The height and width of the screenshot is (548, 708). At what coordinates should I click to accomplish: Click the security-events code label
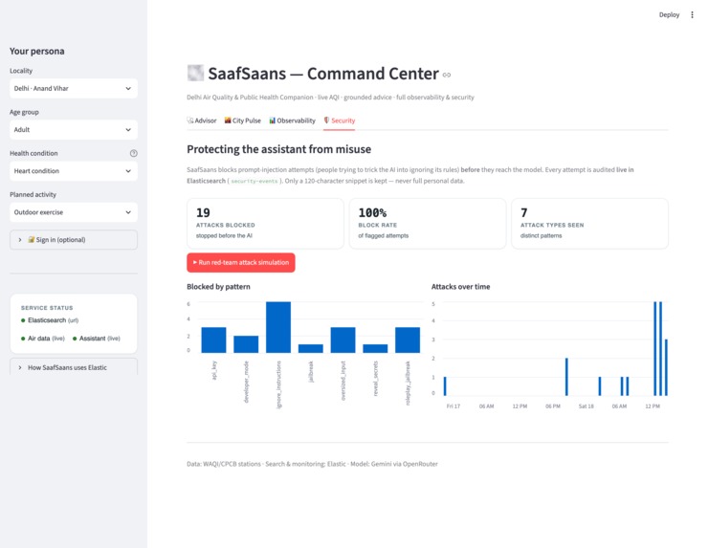pyautogui.click(x=254, y=181)
